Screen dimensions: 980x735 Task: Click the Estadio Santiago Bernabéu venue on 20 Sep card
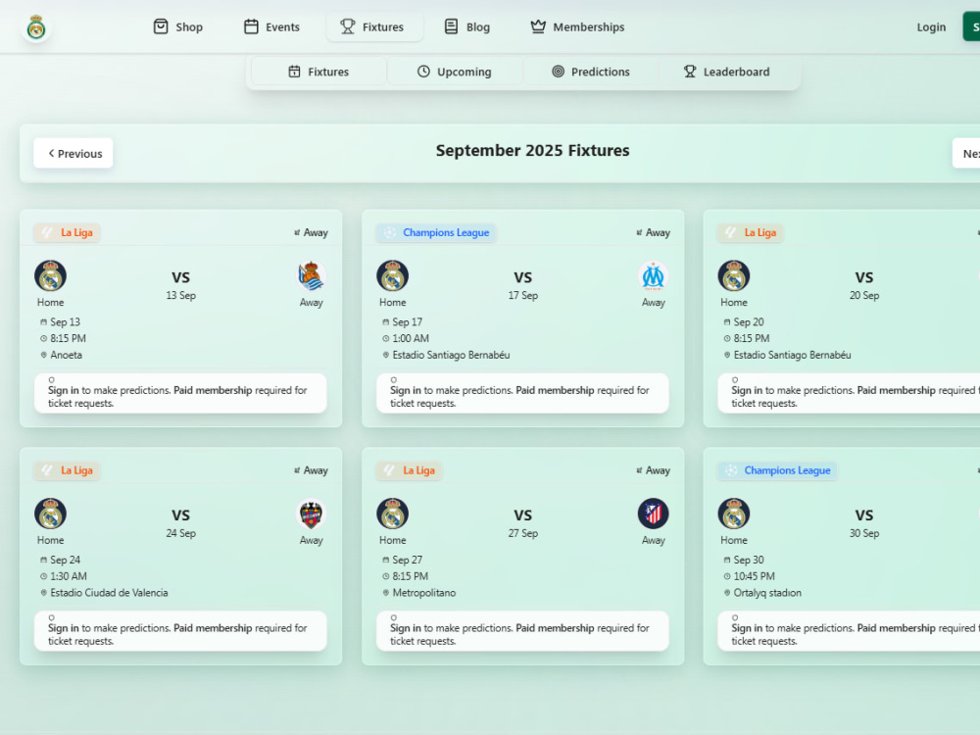792,355
